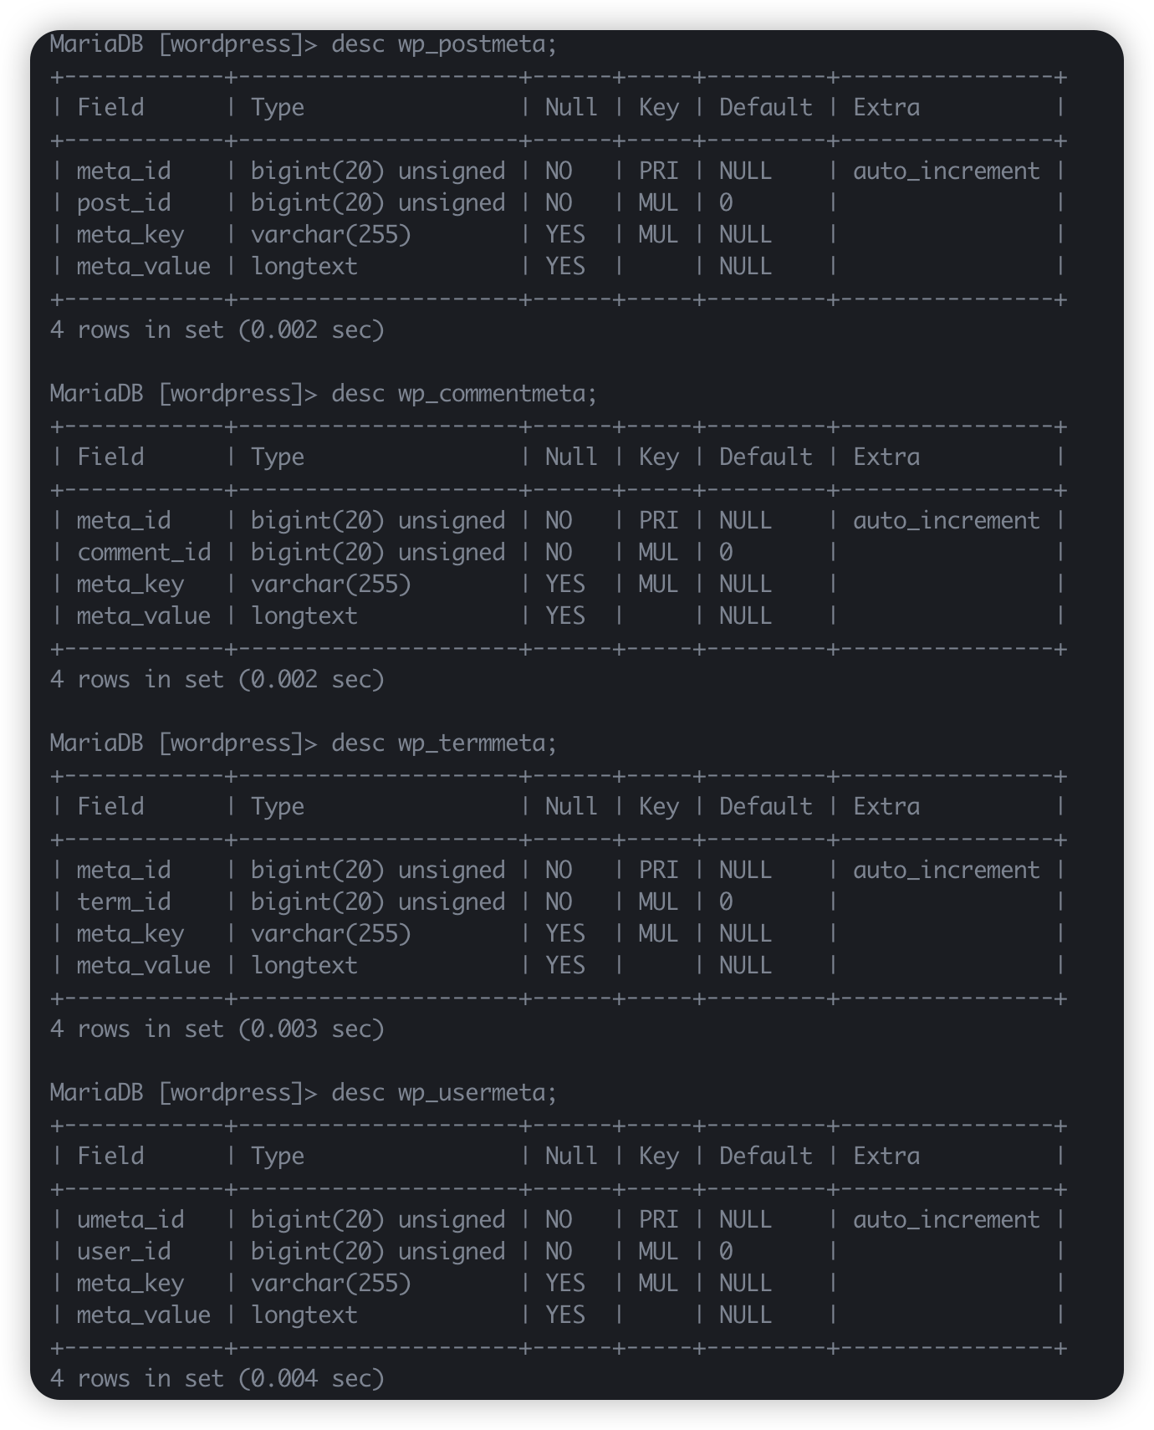This screenshot has height=1430, width=1154.
Task: Click the comment_id field name
Action: 144,553
